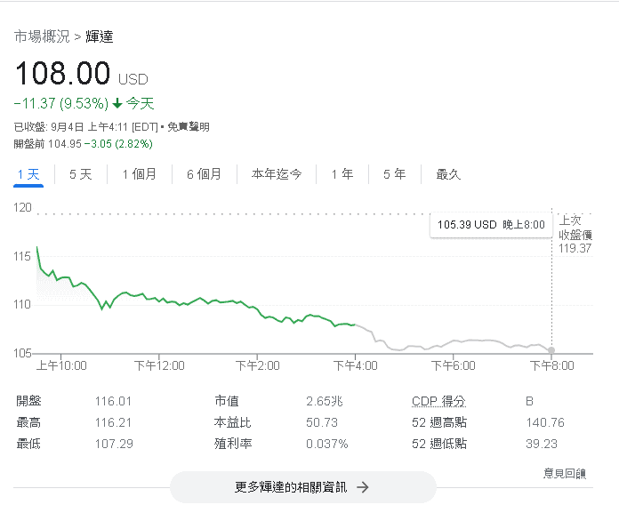Click the 上午10:00 axis label

(61, 365)
